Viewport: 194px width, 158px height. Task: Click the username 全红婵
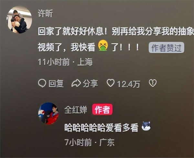click(x=76, y=110)
